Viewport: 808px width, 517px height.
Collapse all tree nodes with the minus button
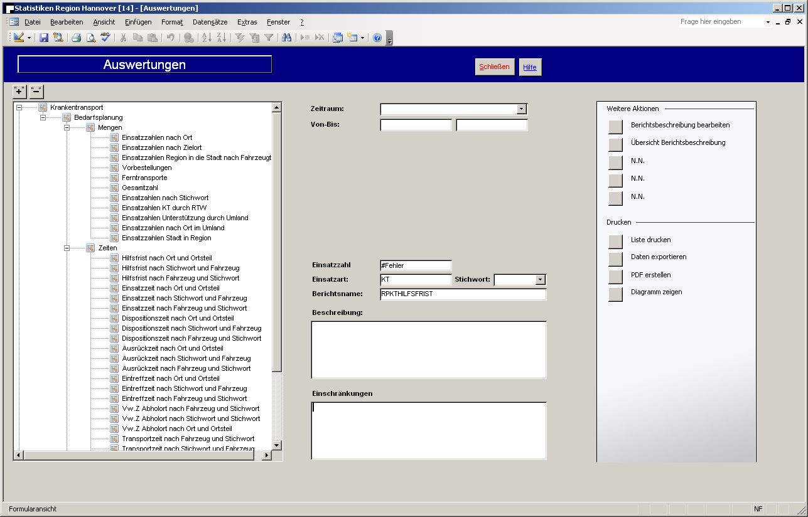36,92
